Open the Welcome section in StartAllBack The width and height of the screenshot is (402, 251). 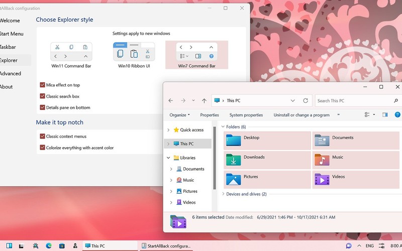(x=10, y=21)
